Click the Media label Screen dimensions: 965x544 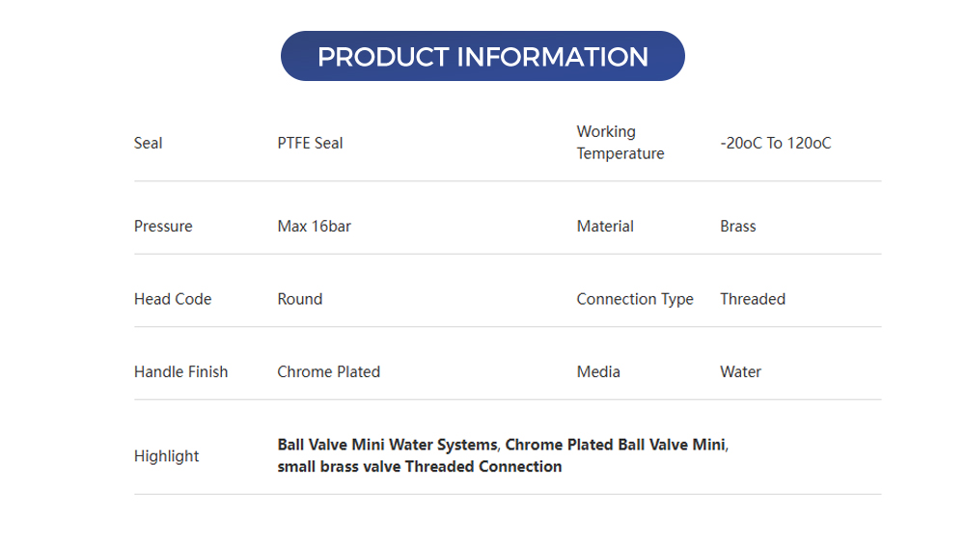598,371
